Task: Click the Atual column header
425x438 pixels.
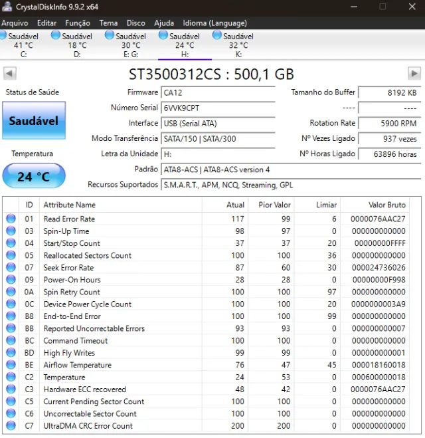Action: click(225, 205)
